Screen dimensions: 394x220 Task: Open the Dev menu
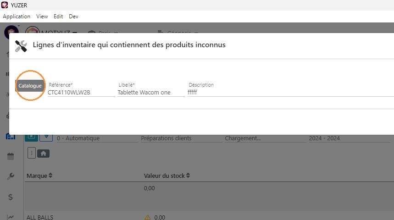coord(73,16)
